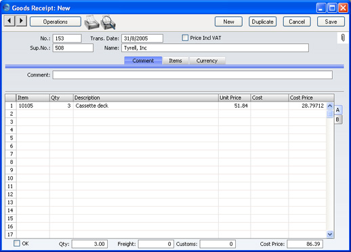Click the Qty cell of row 1
The width and height of the screenshot is (351, 252).
pyautogui.click(x=62, y=106)
